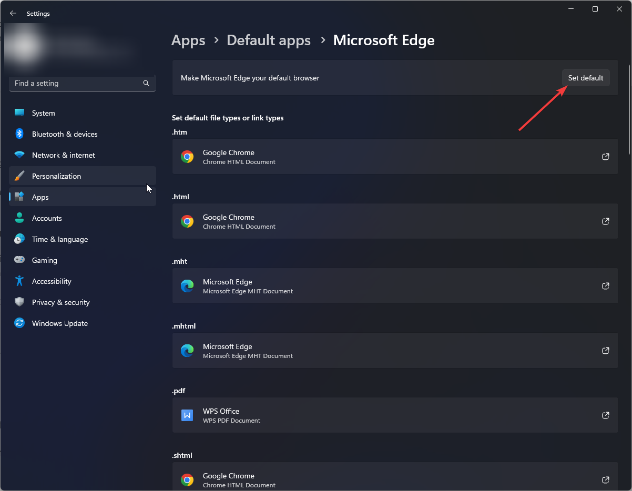Click the Accounts person icon

coord(19,218)
